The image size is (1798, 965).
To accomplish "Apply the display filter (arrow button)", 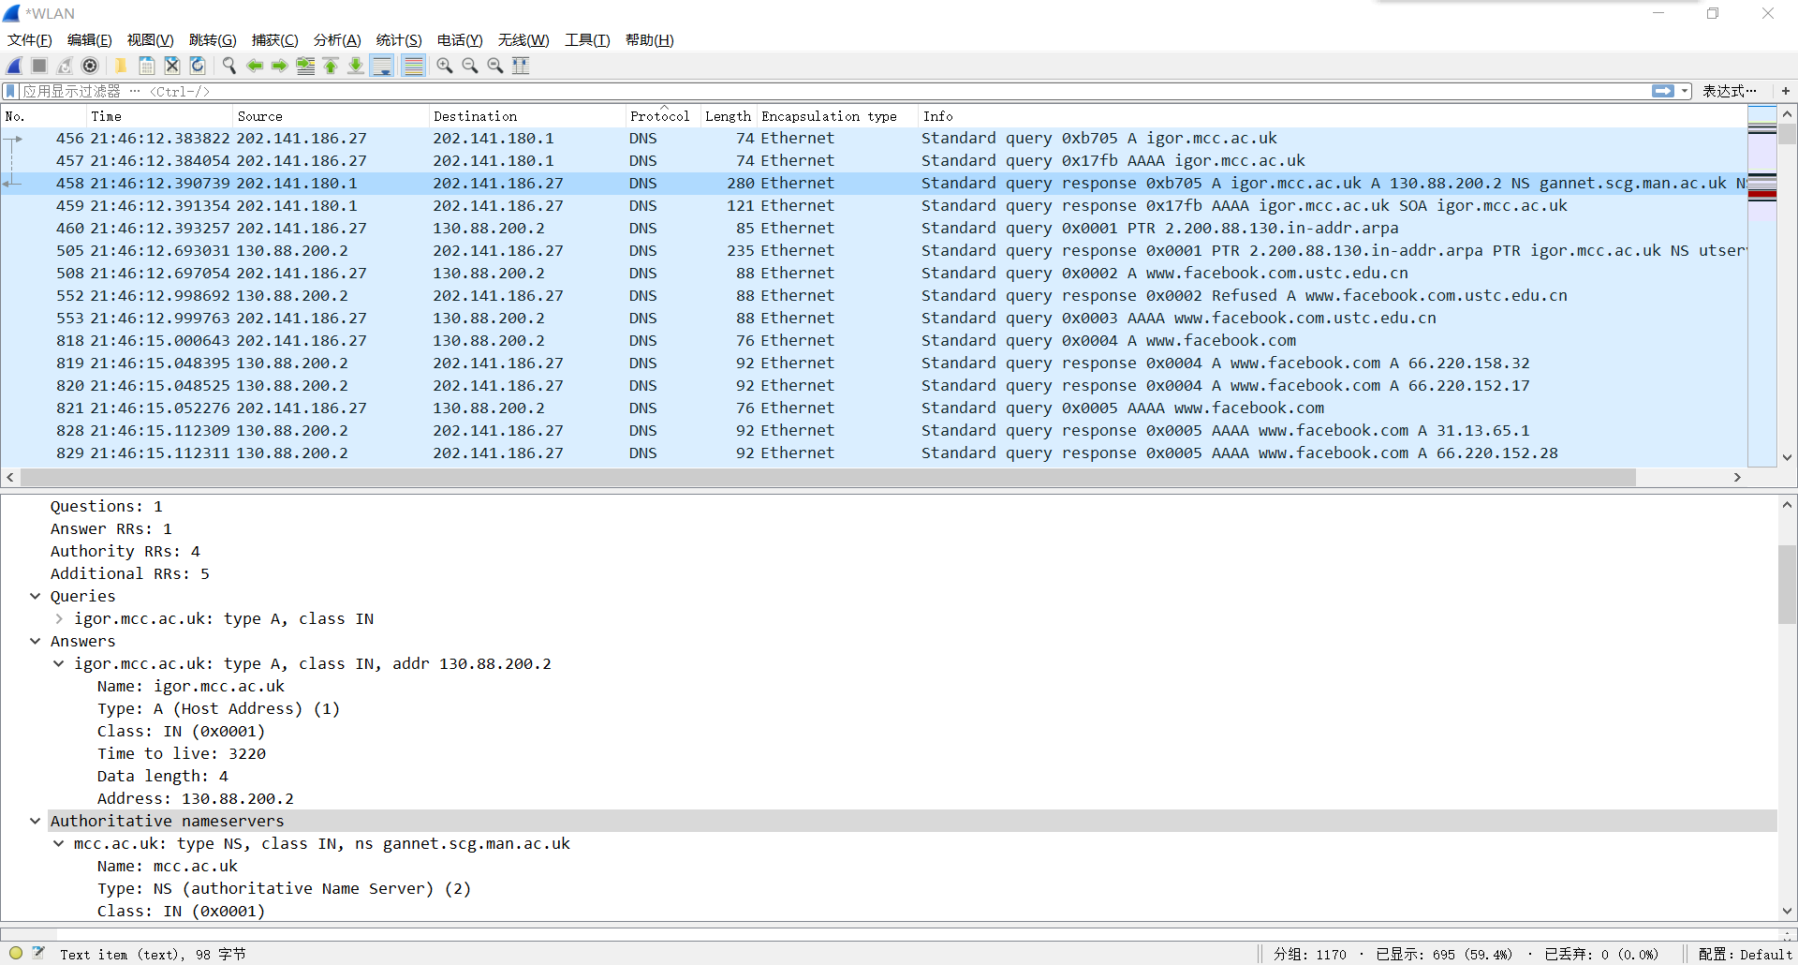I will [x=1663, y=91].
